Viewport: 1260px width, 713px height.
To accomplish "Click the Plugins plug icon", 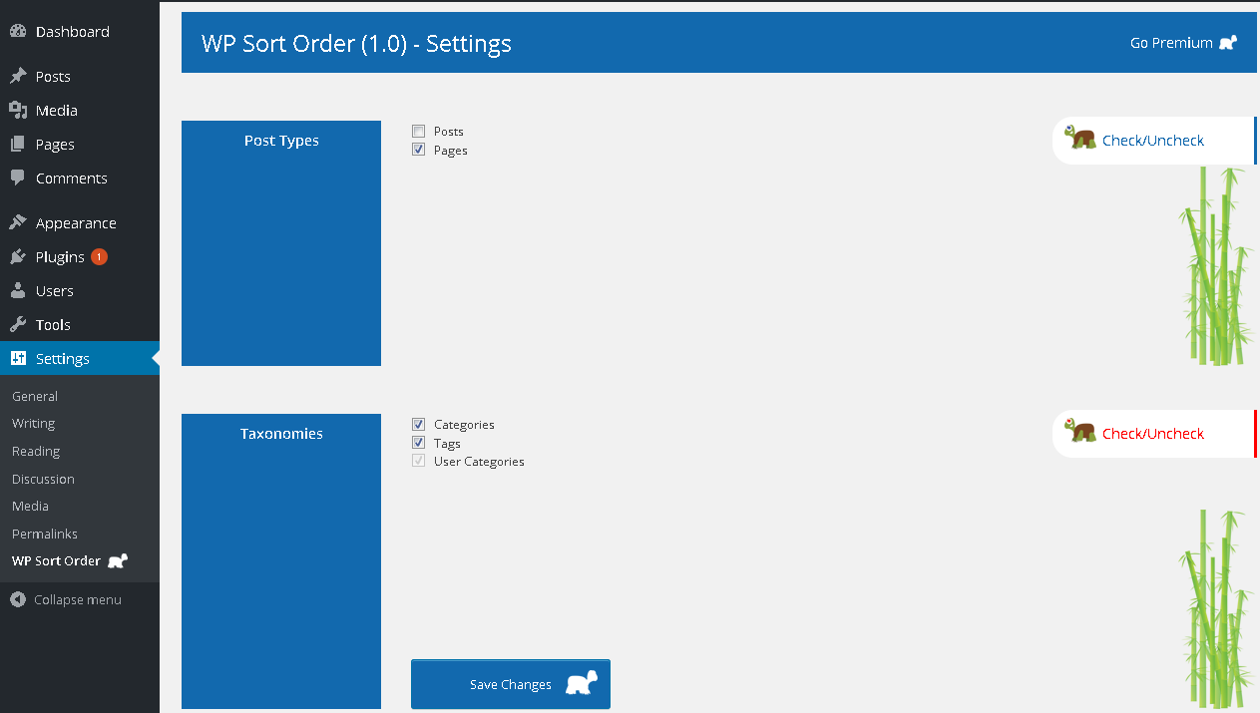I will click(18, 256).
